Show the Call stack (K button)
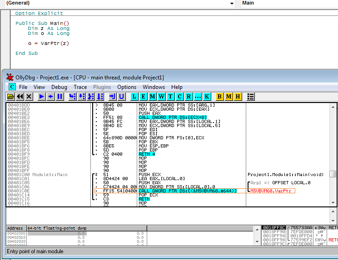This screenshot has height=260, width=338. click(x=207, y=97)
